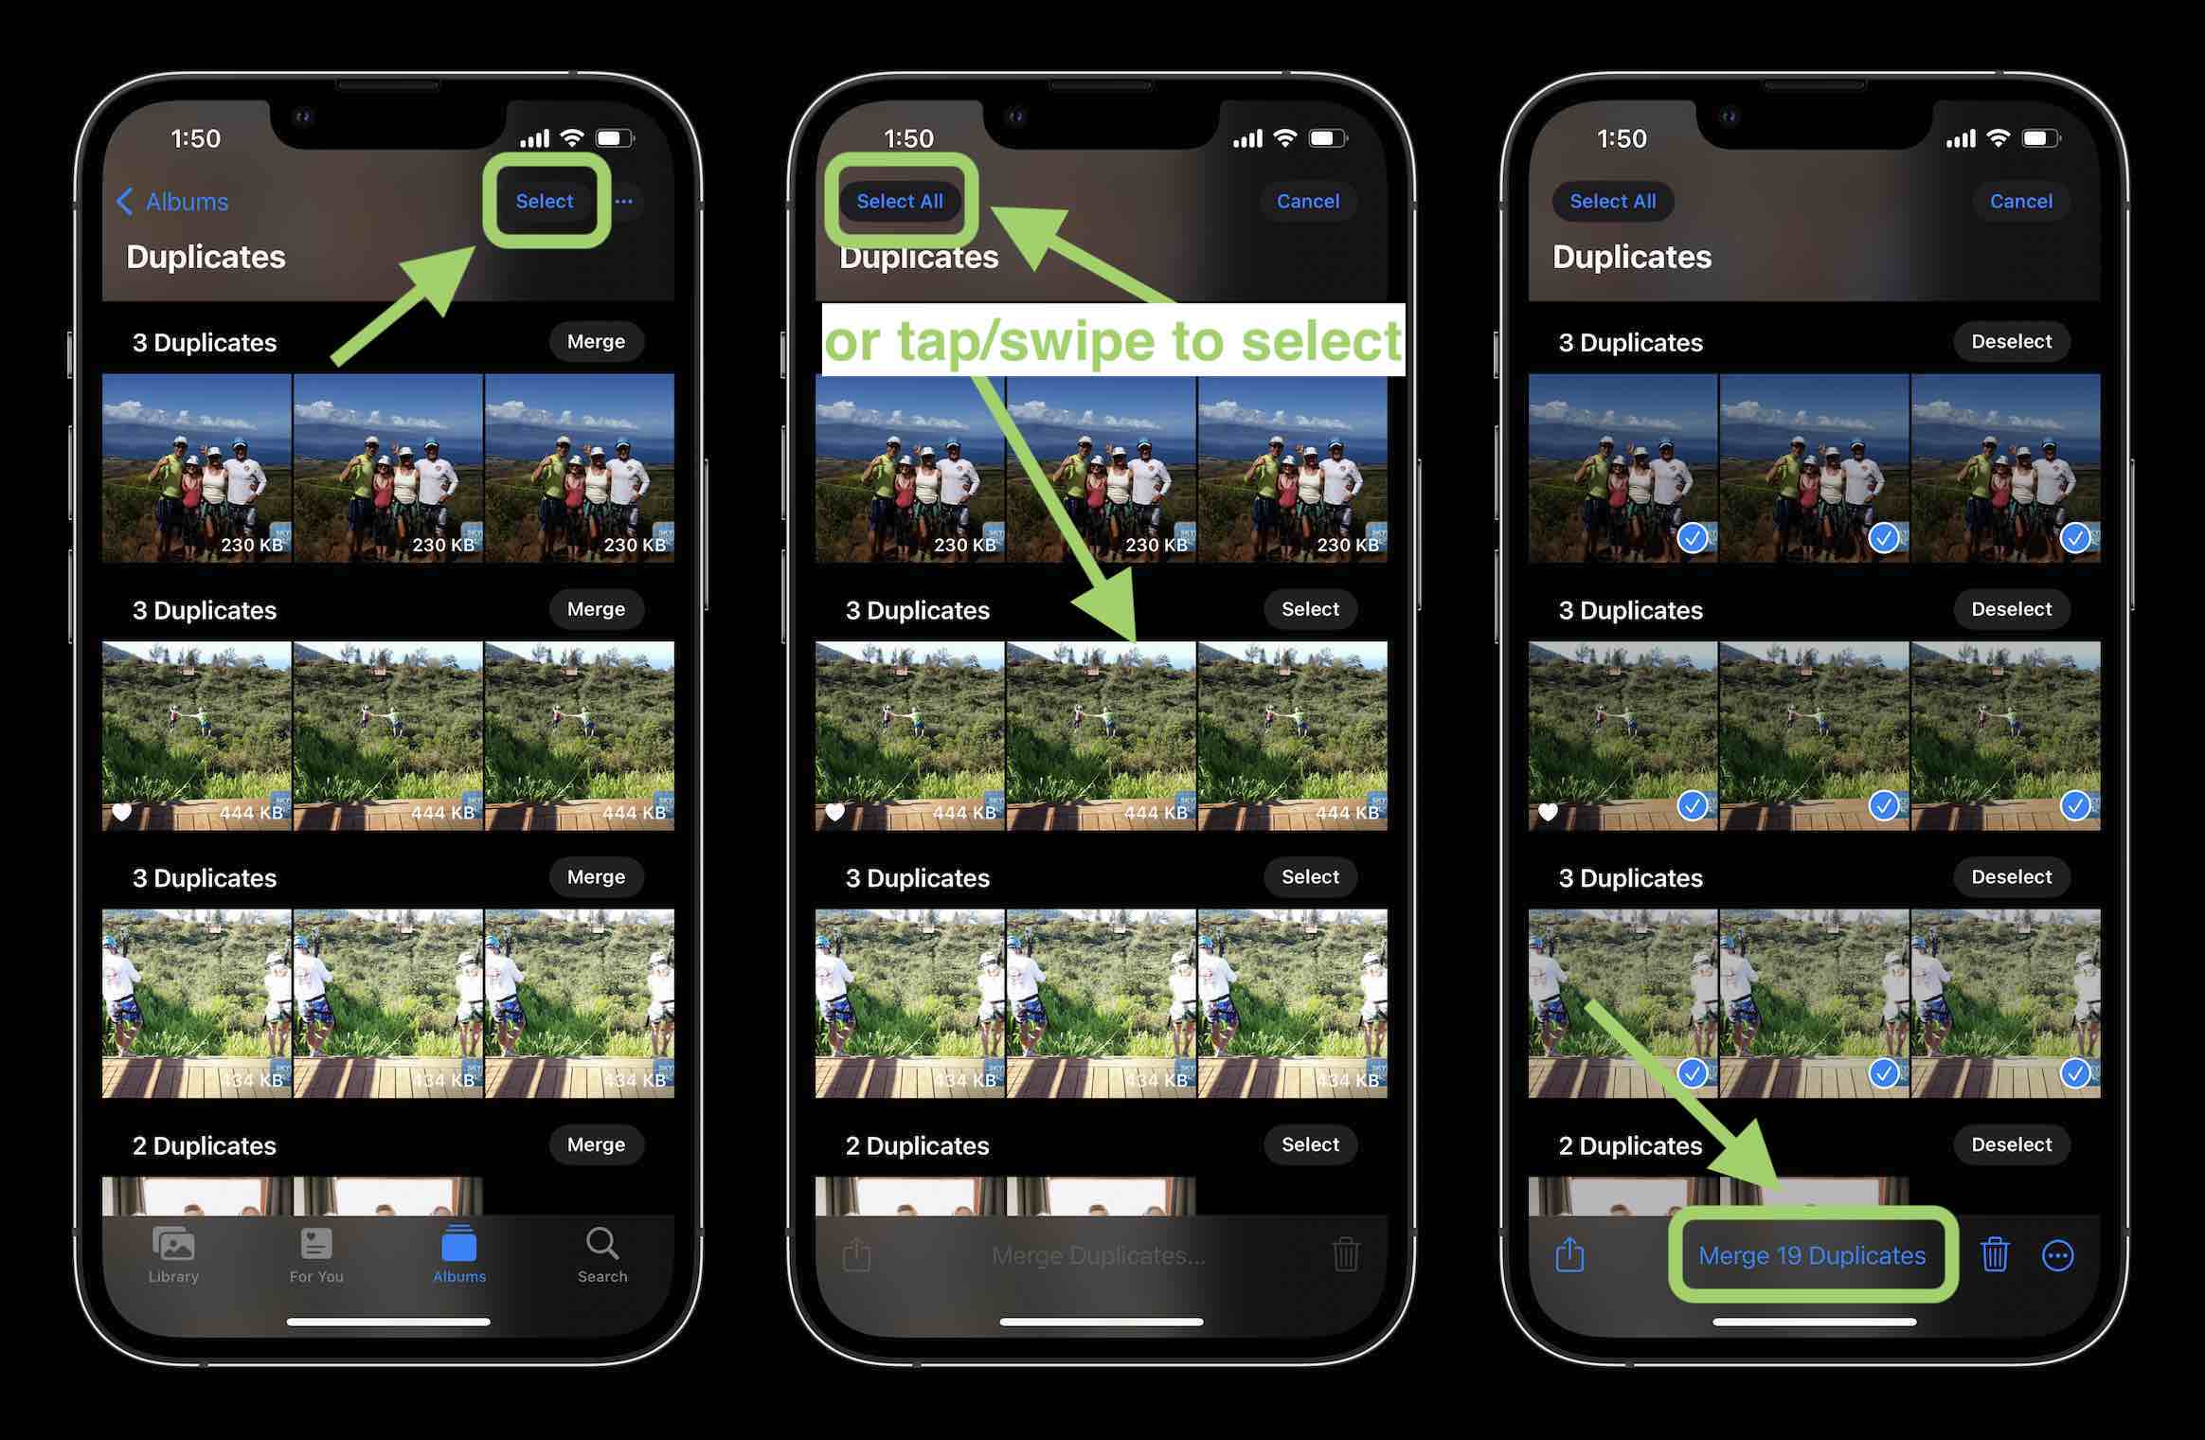Tap Select All to select every duplicate

(x=895, y=199)
